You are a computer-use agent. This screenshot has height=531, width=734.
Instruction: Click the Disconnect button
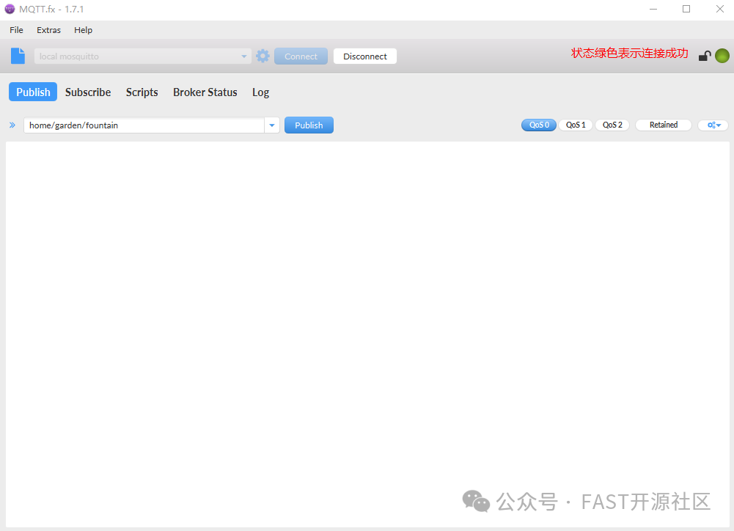point(364,55)
